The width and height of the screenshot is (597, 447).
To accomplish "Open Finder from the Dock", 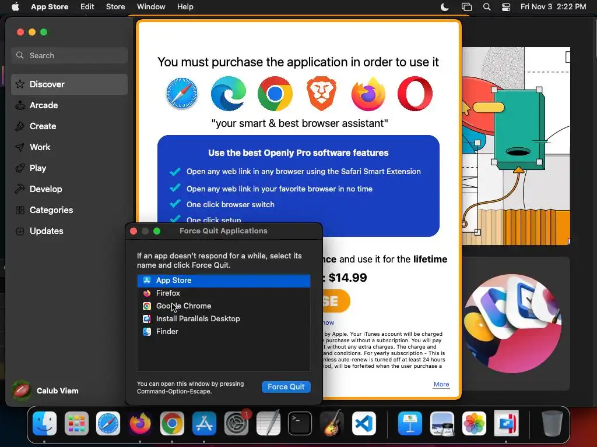I will pos(44,423).
